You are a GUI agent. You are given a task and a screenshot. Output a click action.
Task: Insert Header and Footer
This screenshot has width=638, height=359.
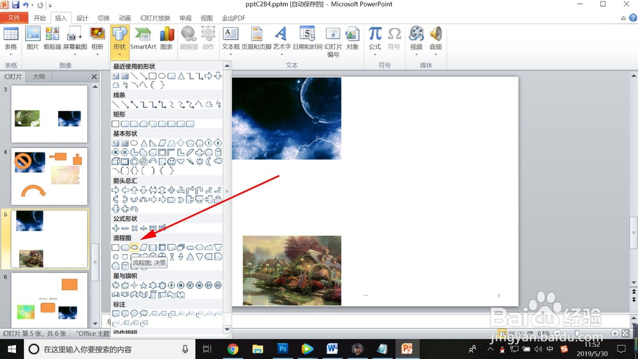[256, 38]
